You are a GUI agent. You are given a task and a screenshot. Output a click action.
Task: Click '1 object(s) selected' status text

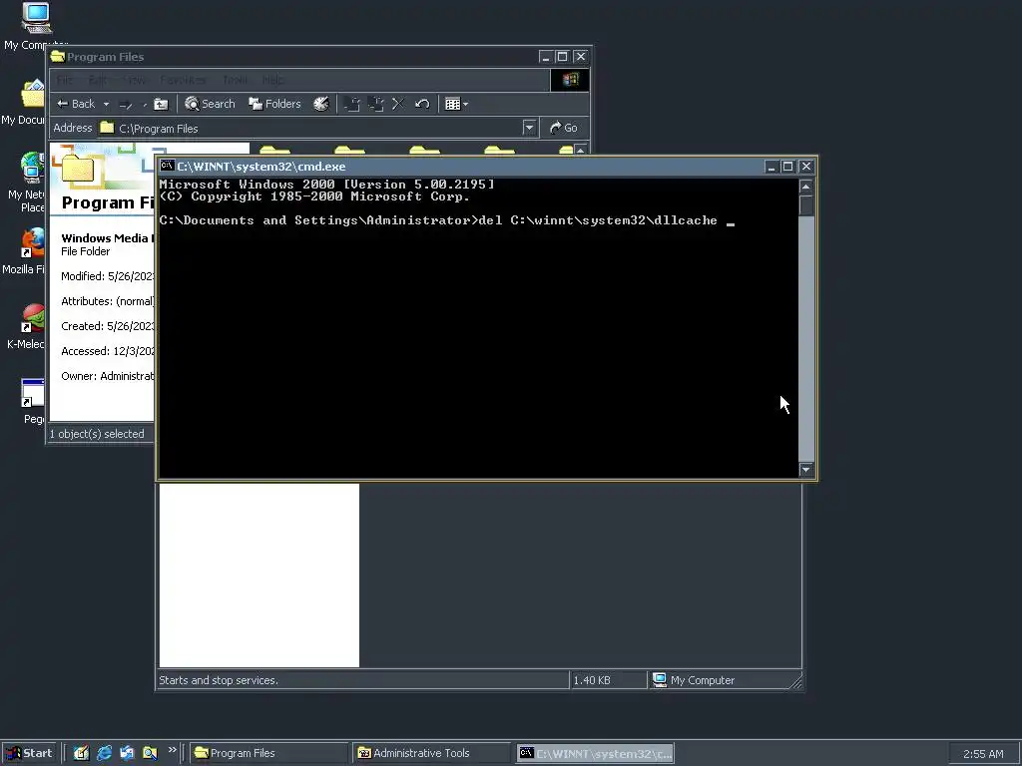[97, 434]
